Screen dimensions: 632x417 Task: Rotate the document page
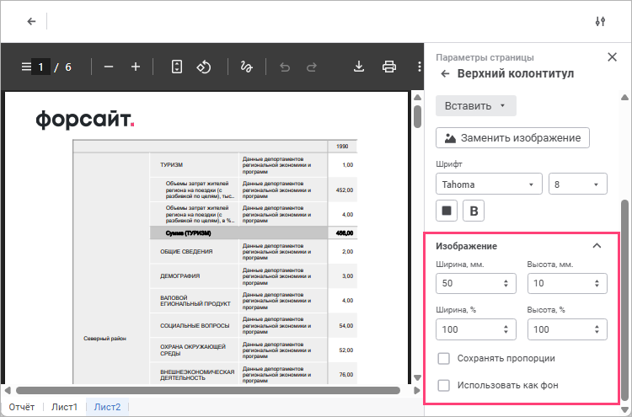pos(203,67)
